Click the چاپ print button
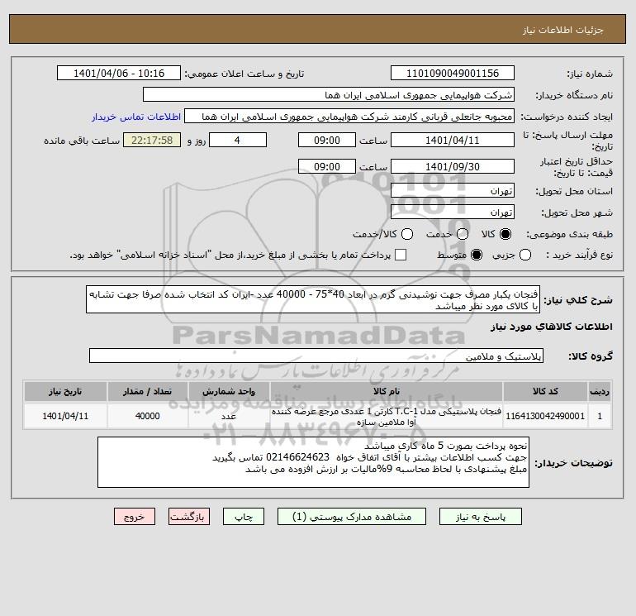Screen dimensions: 636x616 click(244, 517)
